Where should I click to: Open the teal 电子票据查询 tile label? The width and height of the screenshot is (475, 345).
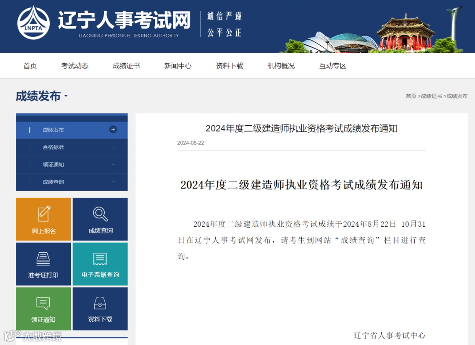pos(100,275)
